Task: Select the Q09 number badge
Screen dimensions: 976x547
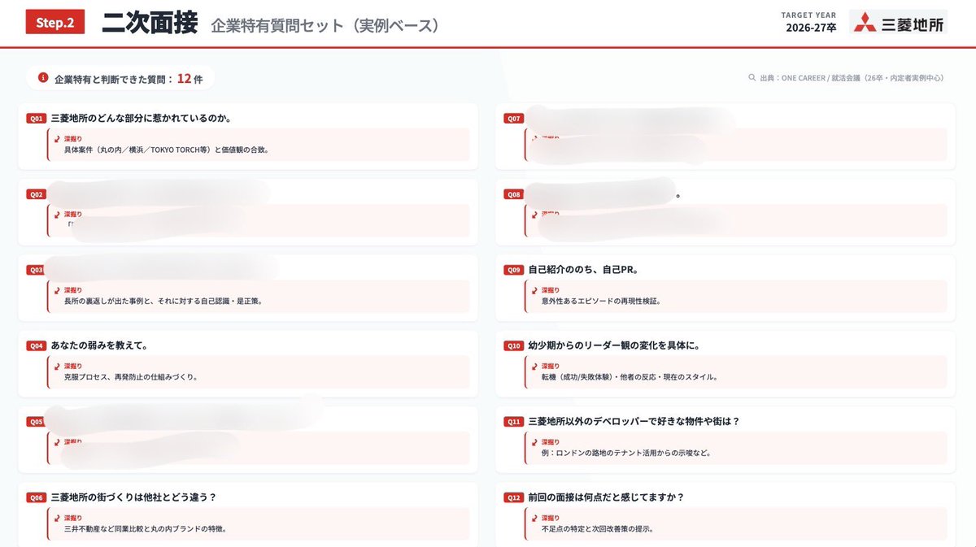Action: [513, 270]
